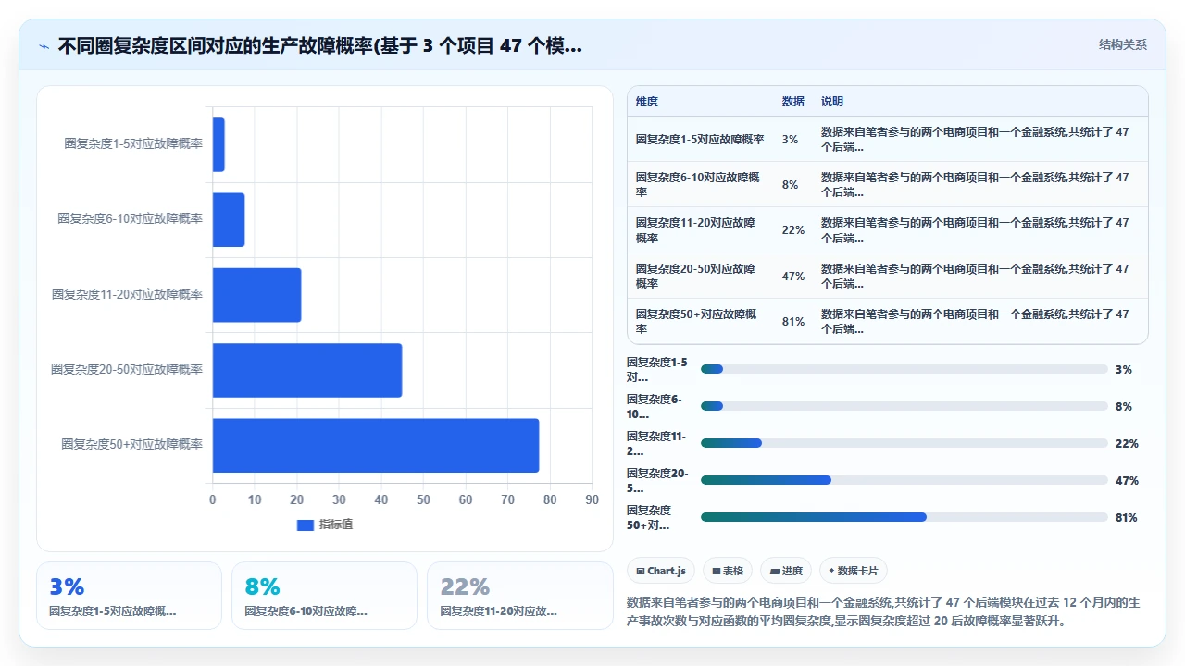The image size is (1185, 666).
Task: Open the 3% data card
Action: pyautogui.click(x=129, y=596)
